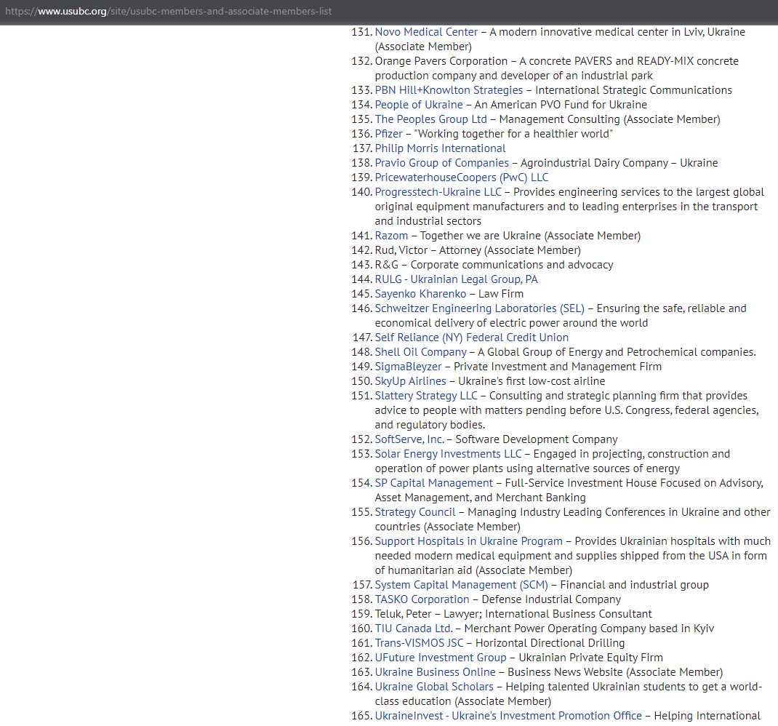Click 'Agroindustrial Dairy Company – Ukraine' text
778x726 pixels.
coord(619,163)
